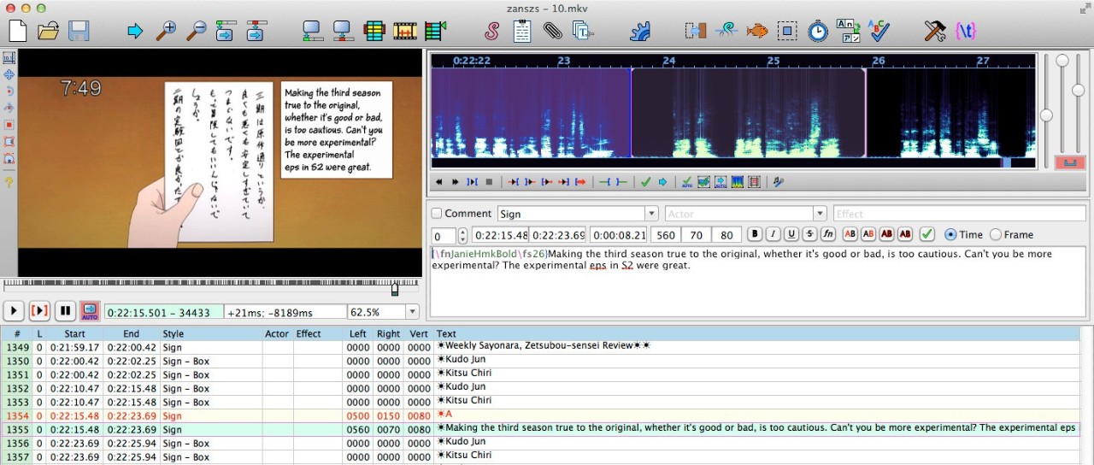Viewport: 1094px width, 465px height.
Task: Choose font name with fn button
Action: [x=828, y=234]
